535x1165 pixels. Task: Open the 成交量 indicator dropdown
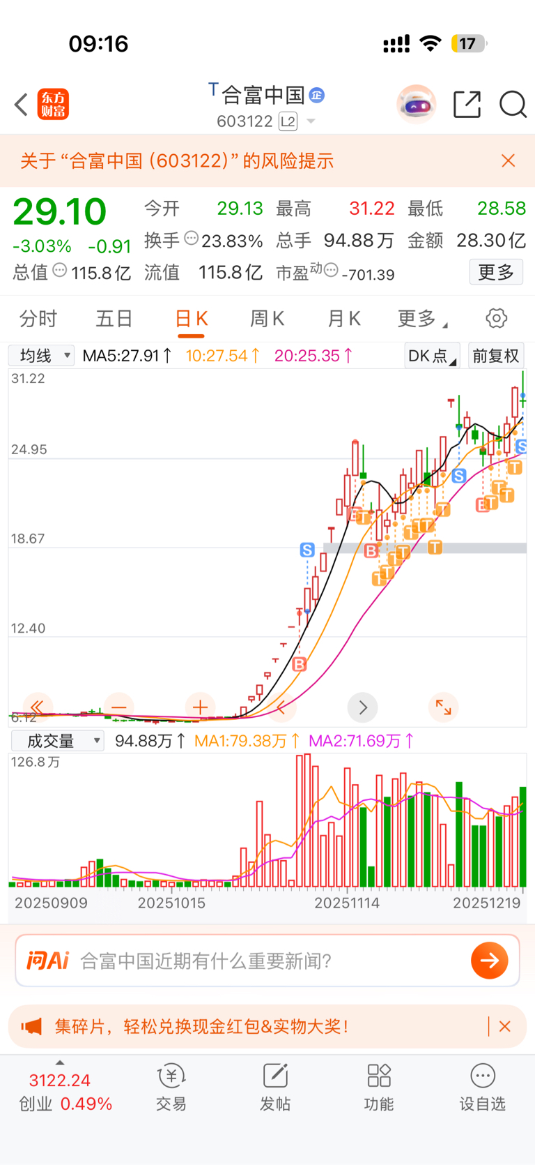(57, 741)
